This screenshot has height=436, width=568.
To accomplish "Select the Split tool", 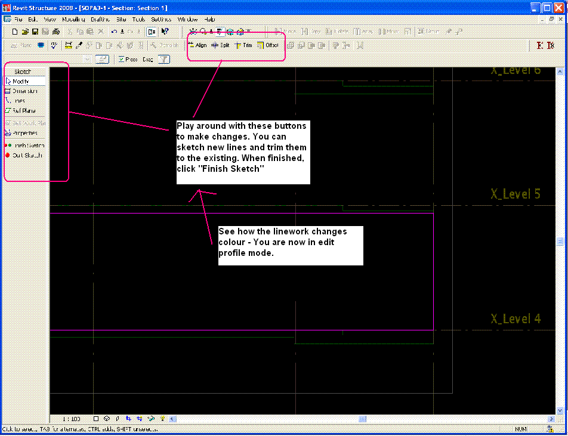I will [x=221, y=45].
